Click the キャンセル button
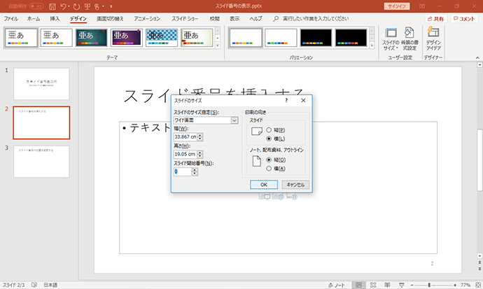This screenshot has width=483, height=289. 295,185
